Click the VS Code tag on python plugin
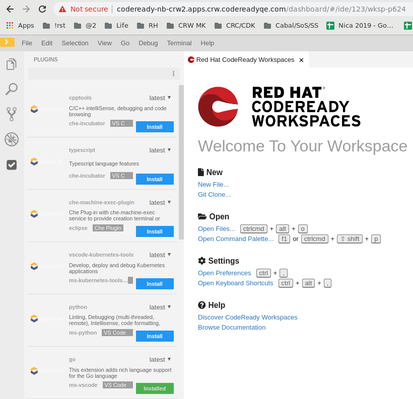 point(117,333)
